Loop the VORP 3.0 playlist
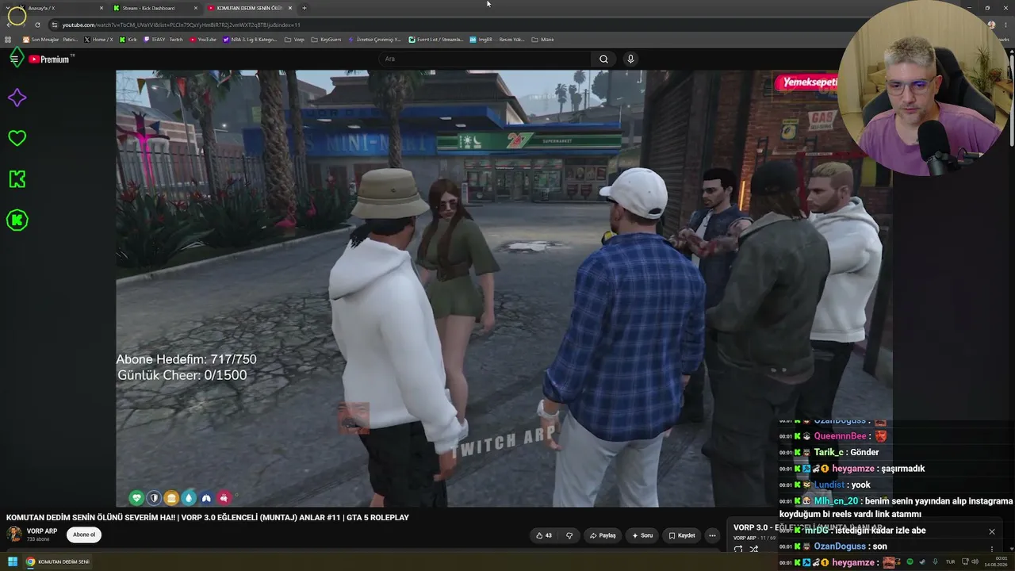 pos(738,549)
